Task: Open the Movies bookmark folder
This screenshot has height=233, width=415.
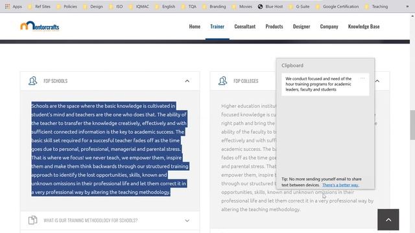Action: [242, 6]
